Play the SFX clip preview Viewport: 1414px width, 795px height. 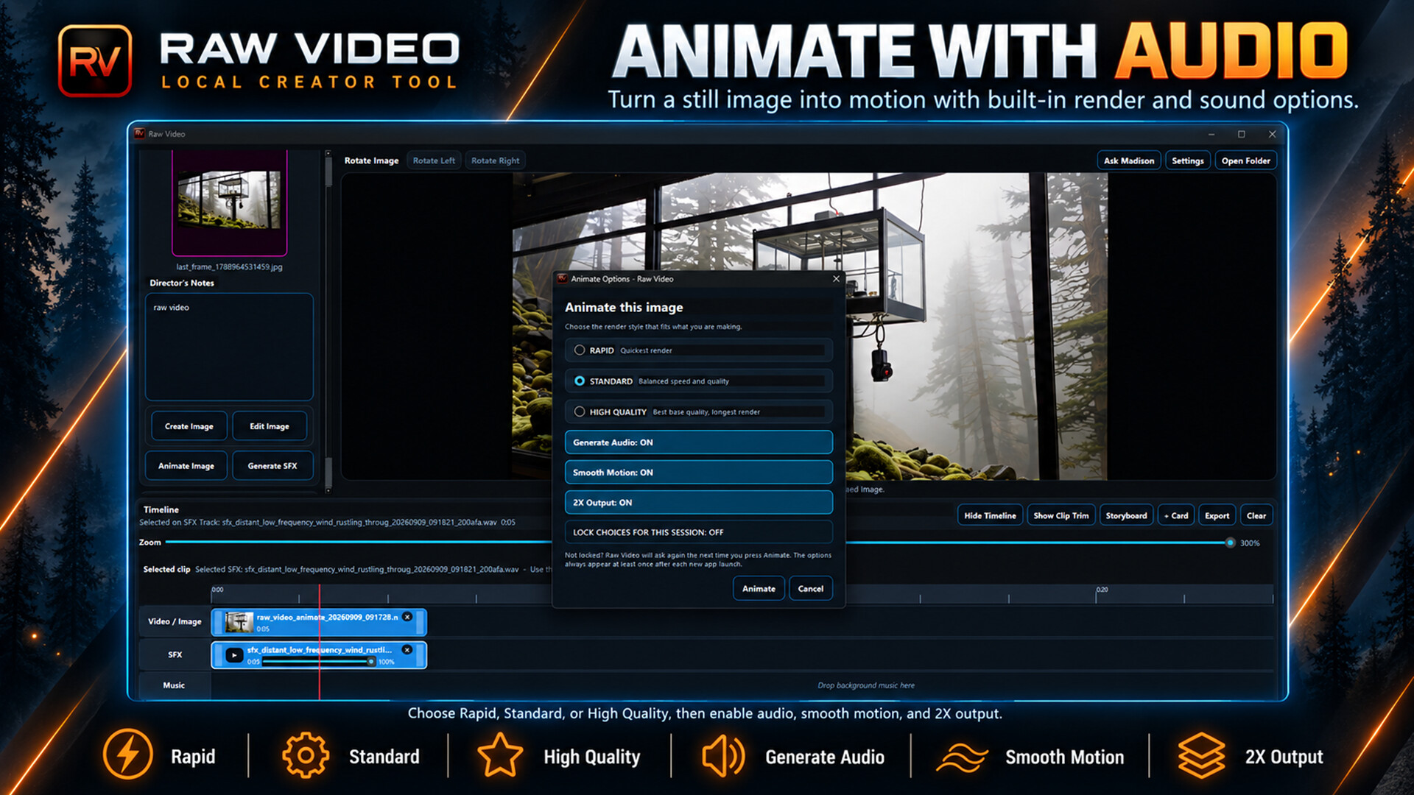click(234, 655)
